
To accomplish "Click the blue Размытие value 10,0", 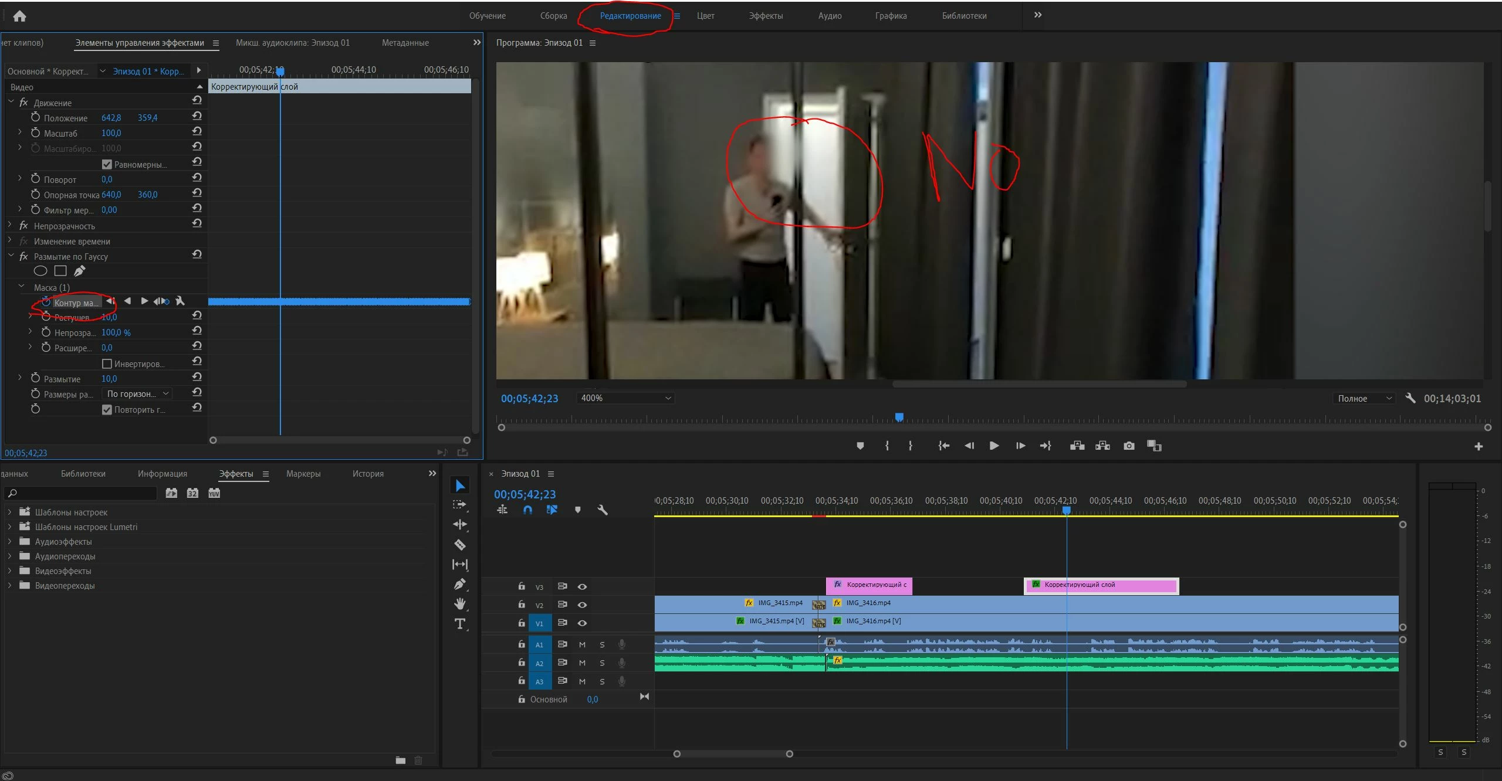I will [x=109, y=379].
